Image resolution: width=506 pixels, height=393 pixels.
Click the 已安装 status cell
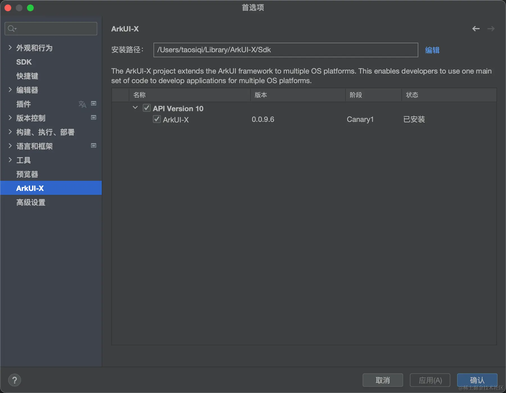click(414, 119)
